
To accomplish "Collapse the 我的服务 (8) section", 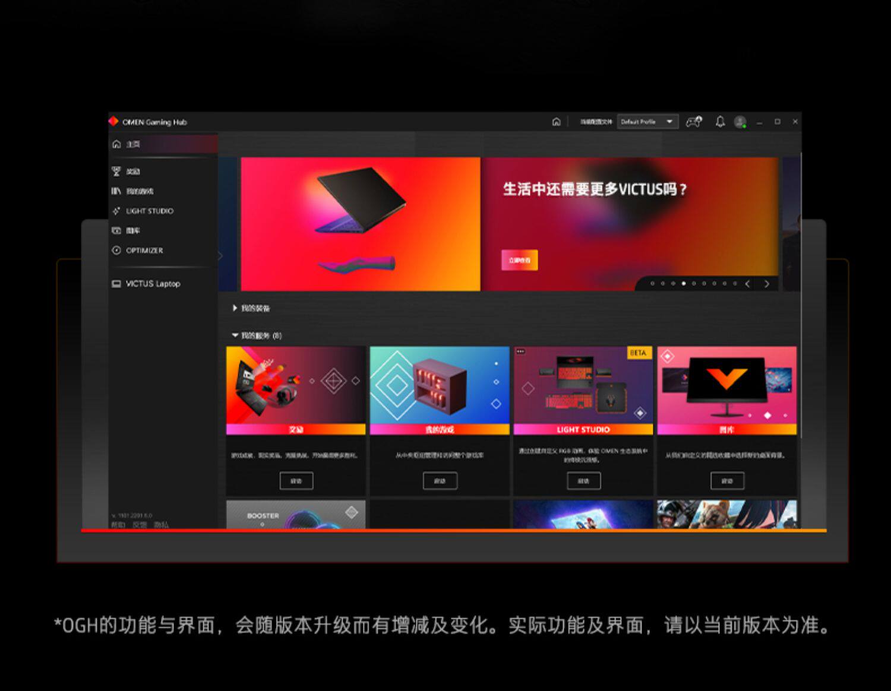I will pos(257,335).
